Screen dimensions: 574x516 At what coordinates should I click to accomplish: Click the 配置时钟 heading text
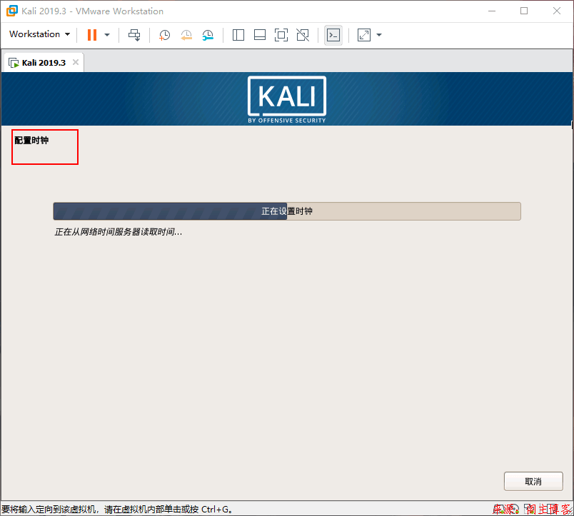click(31, 141)
